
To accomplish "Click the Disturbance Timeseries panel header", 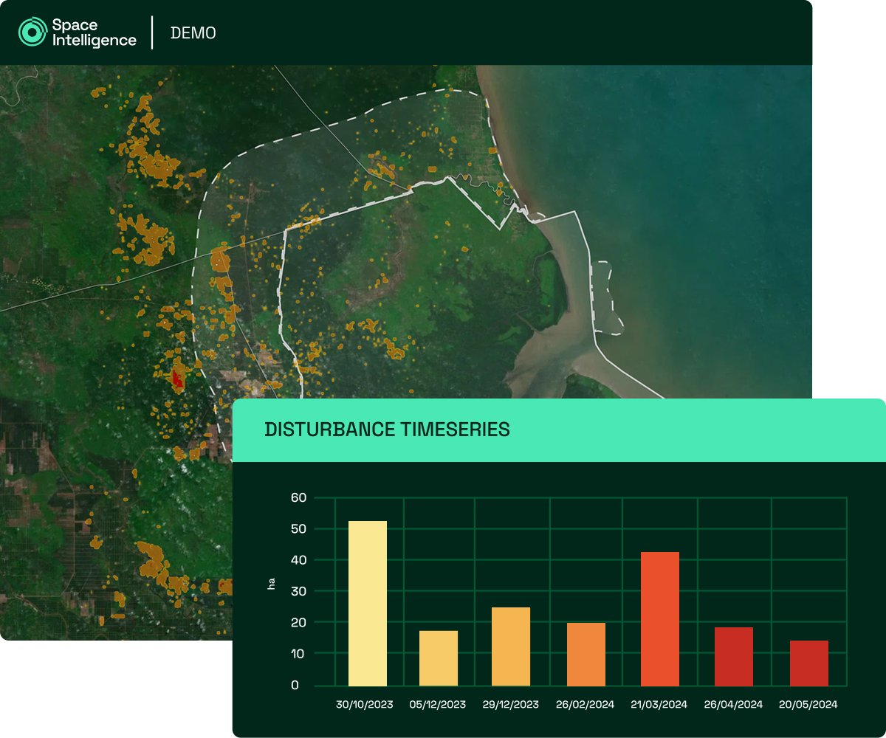I will coord(387,430).
